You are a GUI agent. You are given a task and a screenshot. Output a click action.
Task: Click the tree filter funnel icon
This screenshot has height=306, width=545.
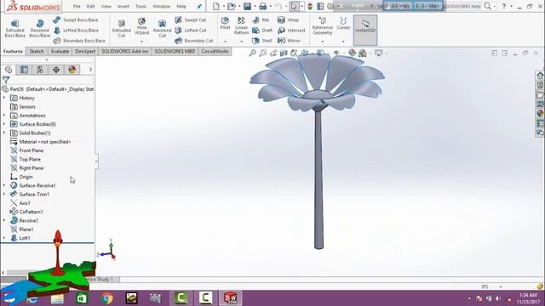click(x=6, y=80)
